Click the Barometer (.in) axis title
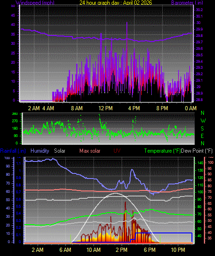This screenshot has width=215, height=256. click(187, 3)
